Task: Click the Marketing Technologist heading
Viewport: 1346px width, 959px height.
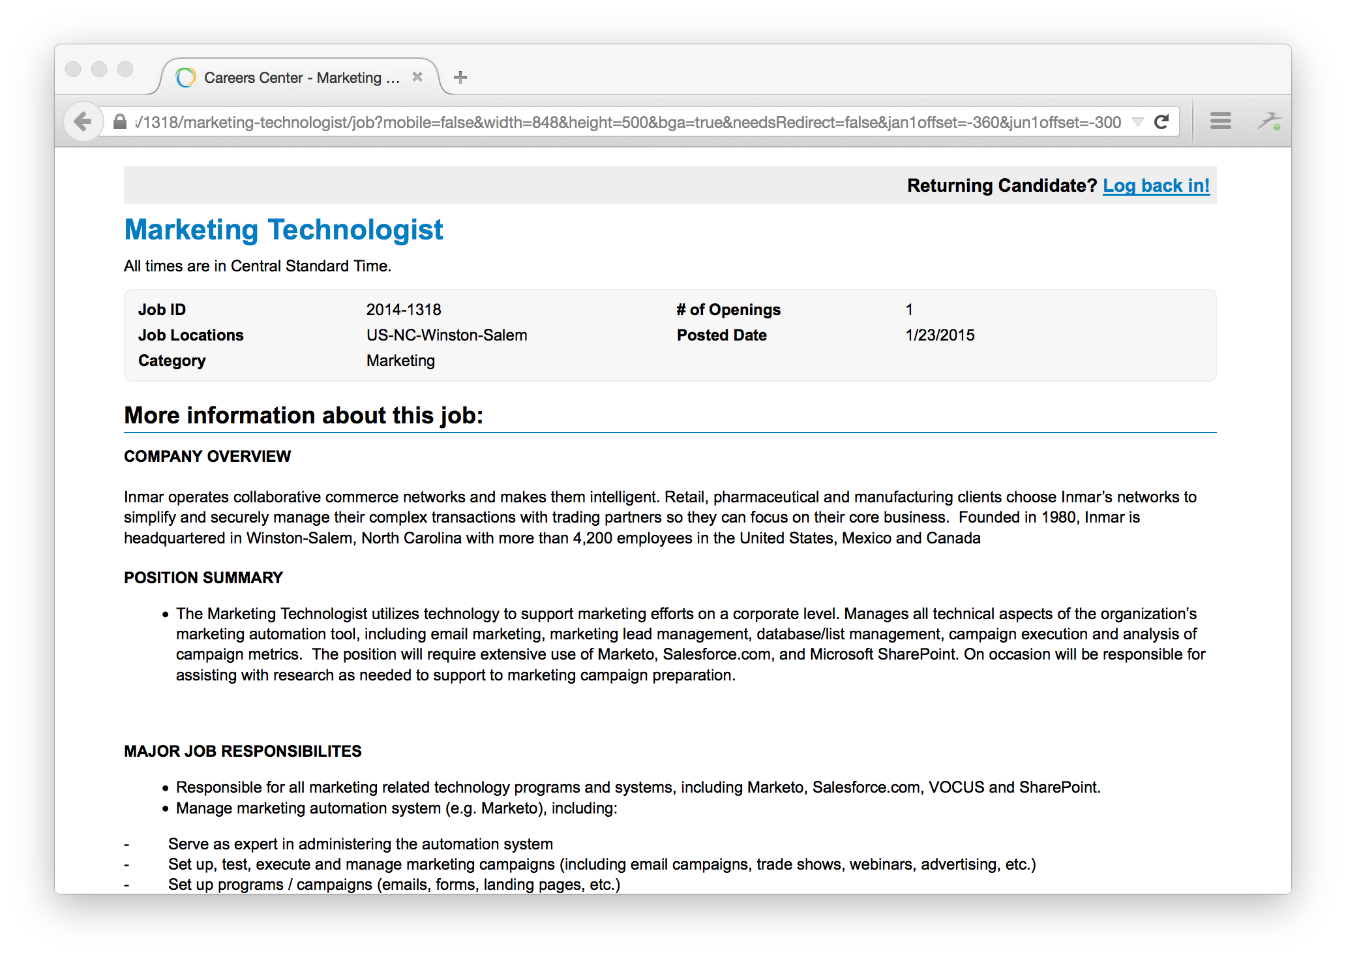Action: coord(284,230)
